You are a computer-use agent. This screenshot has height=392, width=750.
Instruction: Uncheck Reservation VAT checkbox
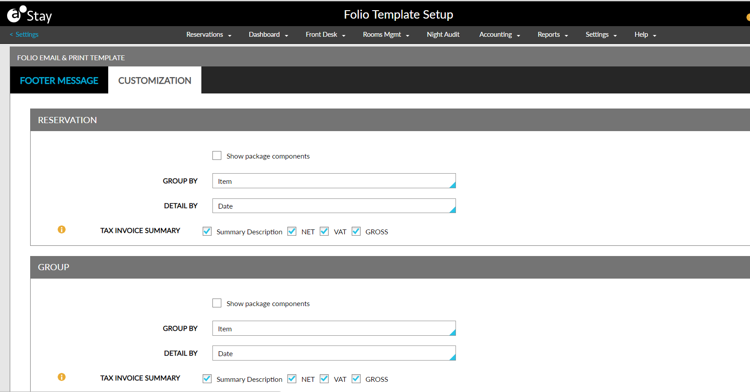pyautogui.click(x=324, y=231)
